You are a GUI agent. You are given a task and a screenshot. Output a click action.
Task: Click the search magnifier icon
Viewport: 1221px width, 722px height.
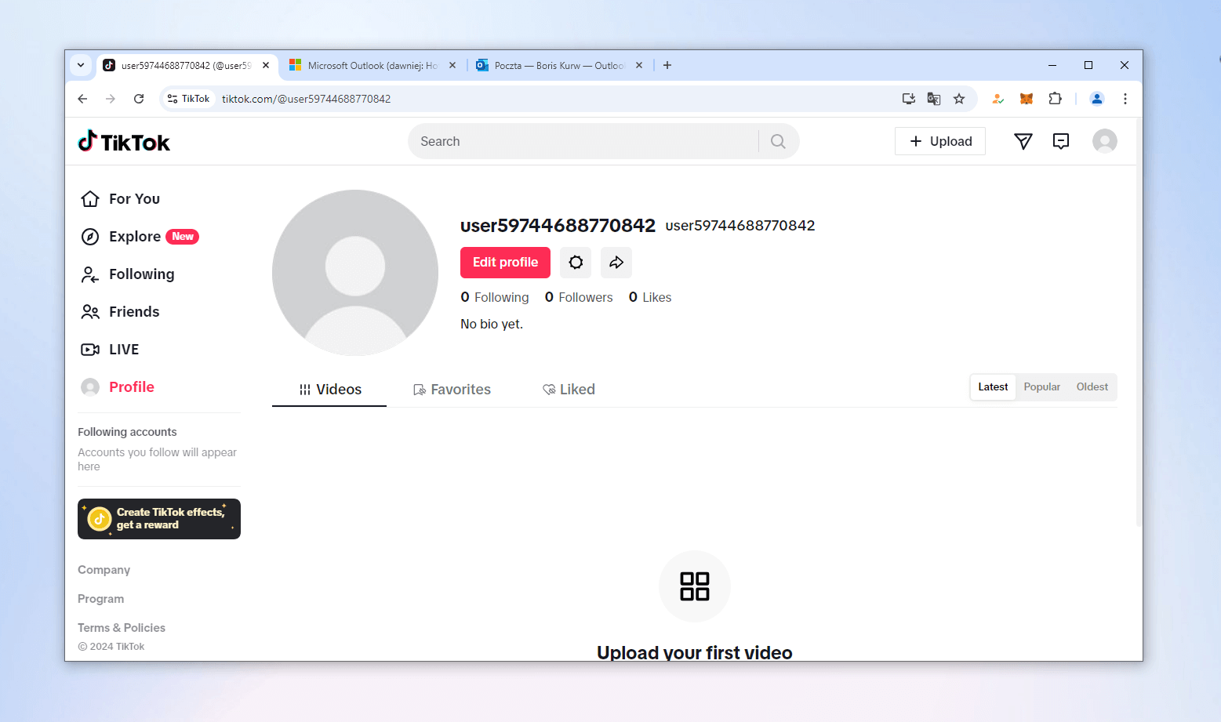(778, 141)
